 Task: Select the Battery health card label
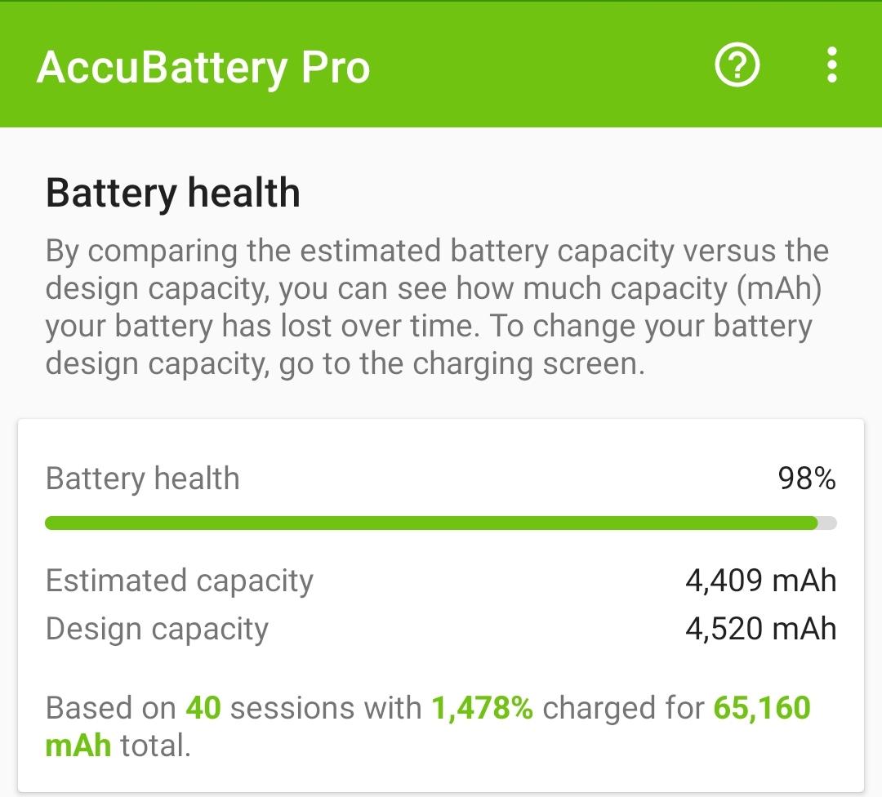point(142,479)
